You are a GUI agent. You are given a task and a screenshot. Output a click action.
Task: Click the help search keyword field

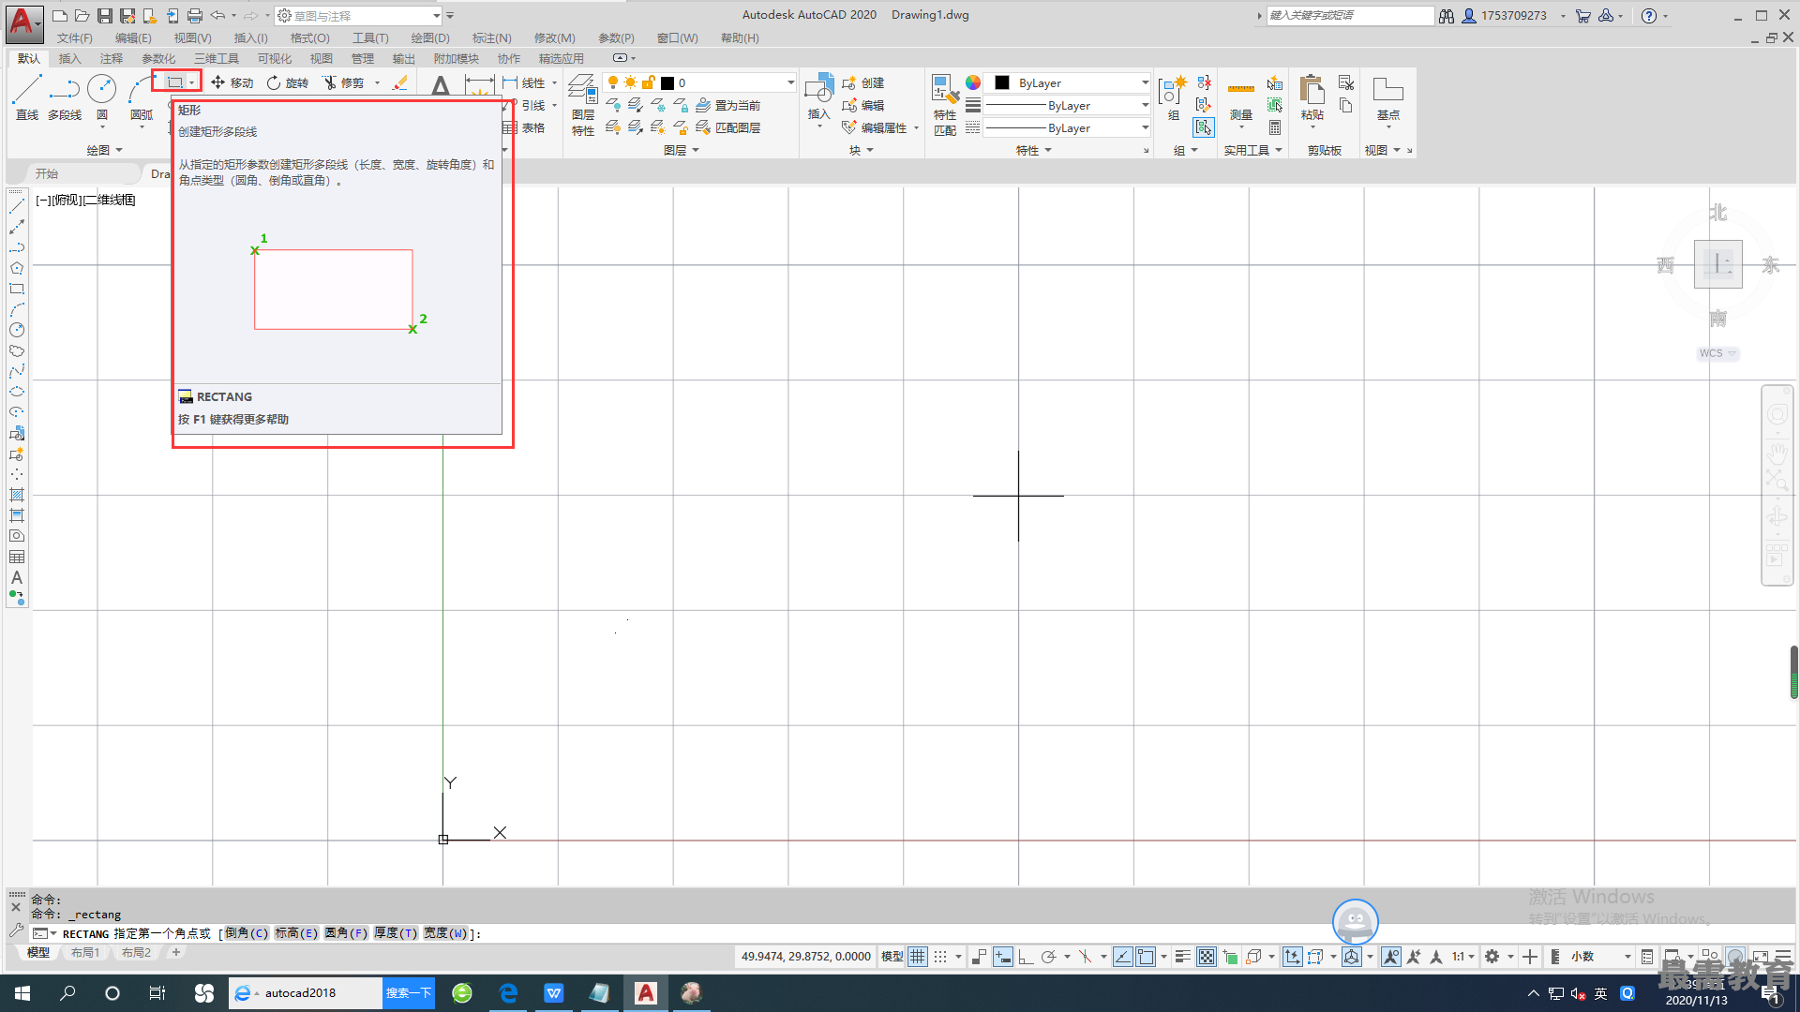click(1350, 16)
